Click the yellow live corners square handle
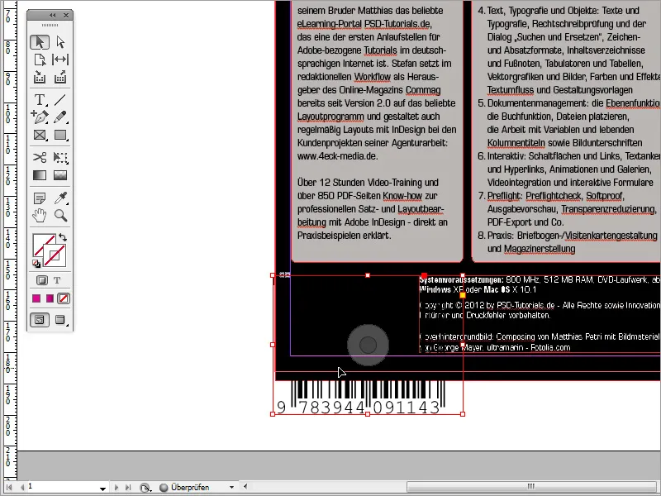 point(463,295)
